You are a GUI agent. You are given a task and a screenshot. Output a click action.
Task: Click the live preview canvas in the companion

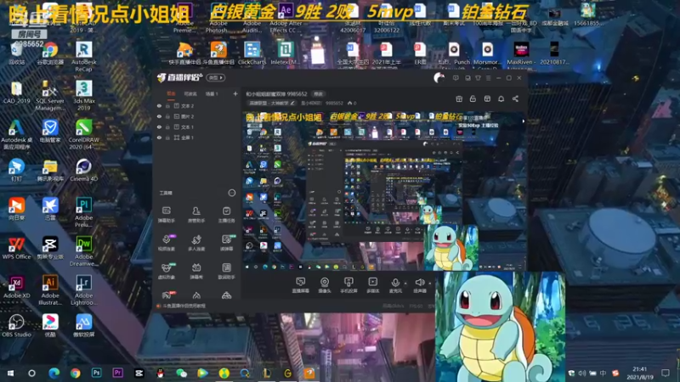(x=385, y=192)
